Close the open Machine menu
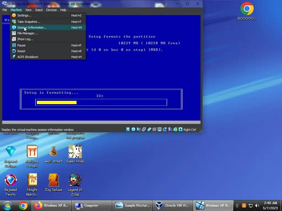This screenshot has width=282, height=211. click(16, 10)
